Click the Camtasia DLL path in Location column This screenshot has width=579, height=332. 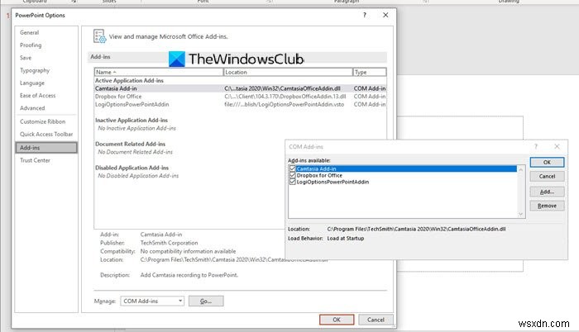[282, 88]
